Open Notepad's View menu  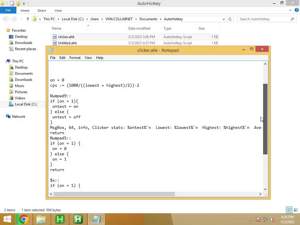click(x=88, y=58)
